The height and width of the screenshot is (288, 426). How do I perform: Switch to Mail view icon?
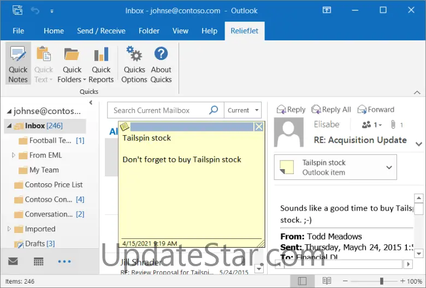[x=13, y=261]
